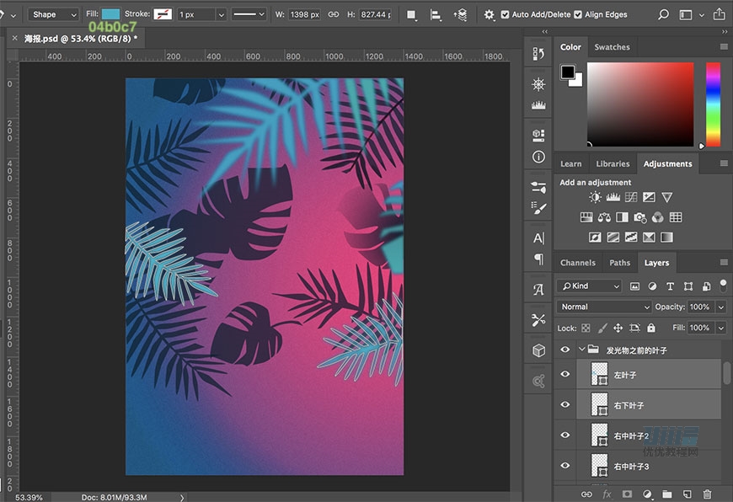Toggle the Align Edges checkbox
Viewport: 733px width, 502px height.
pyautogui.click(x=577, y=14)
